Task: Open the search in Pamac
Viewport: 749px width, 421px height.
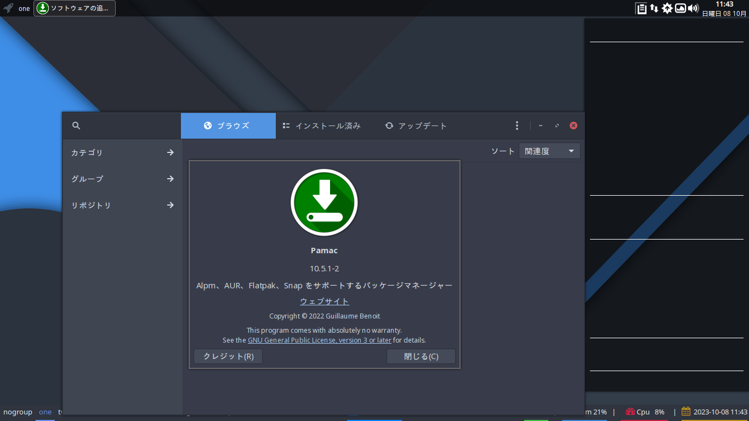Action: click(76, 126)
